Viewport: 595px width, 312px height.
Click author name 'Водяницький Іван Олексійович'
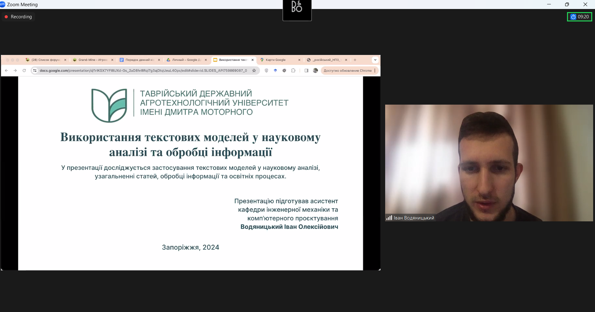tap(289, 227)
